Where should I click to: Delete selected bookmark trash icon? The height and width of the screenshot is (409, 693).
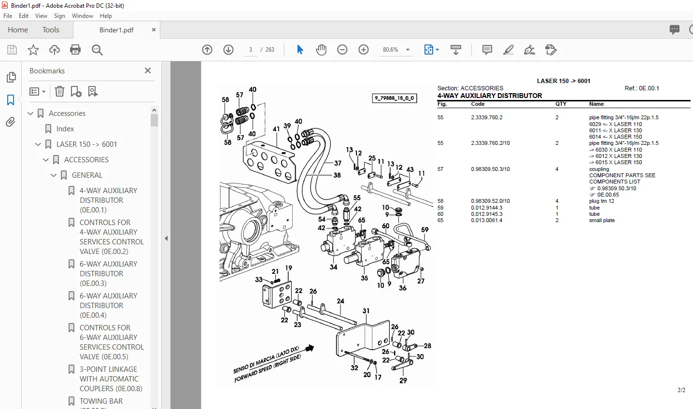click(x=59, y=91)
